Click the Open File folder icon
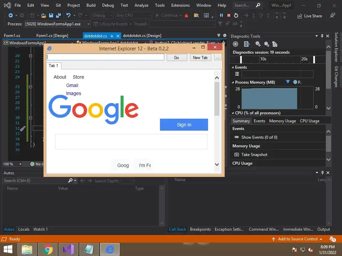 (44, 15)
